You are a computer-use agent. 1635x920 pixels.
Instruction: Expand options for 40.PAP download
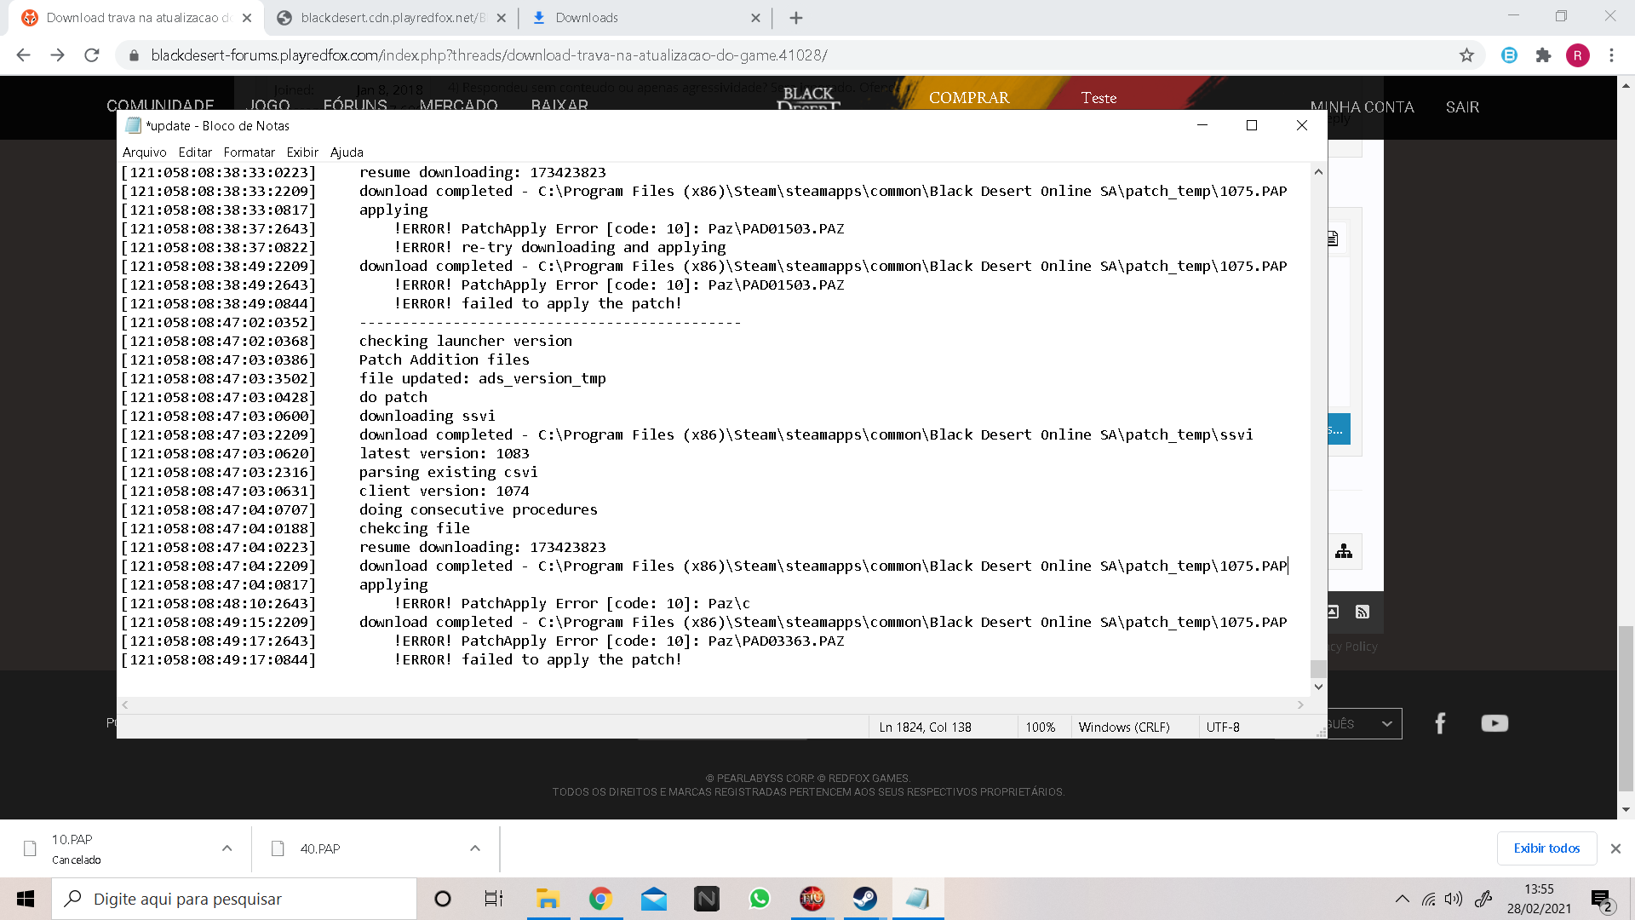pos(475,848)
